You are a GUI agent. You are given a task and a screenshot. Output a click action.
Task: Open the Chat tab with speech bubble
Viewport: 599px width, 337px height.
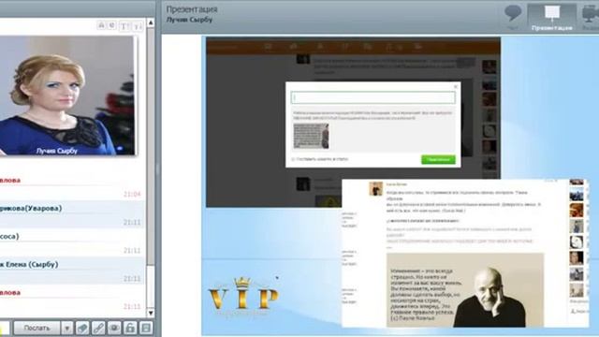(513, 17)
